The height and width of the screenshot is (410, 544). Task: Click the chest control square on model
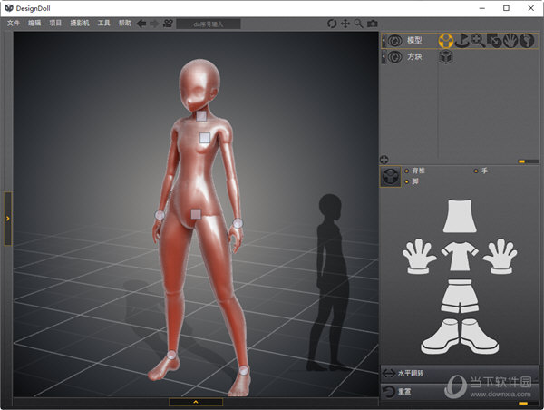pyautogui.click(x=205, y=138)
